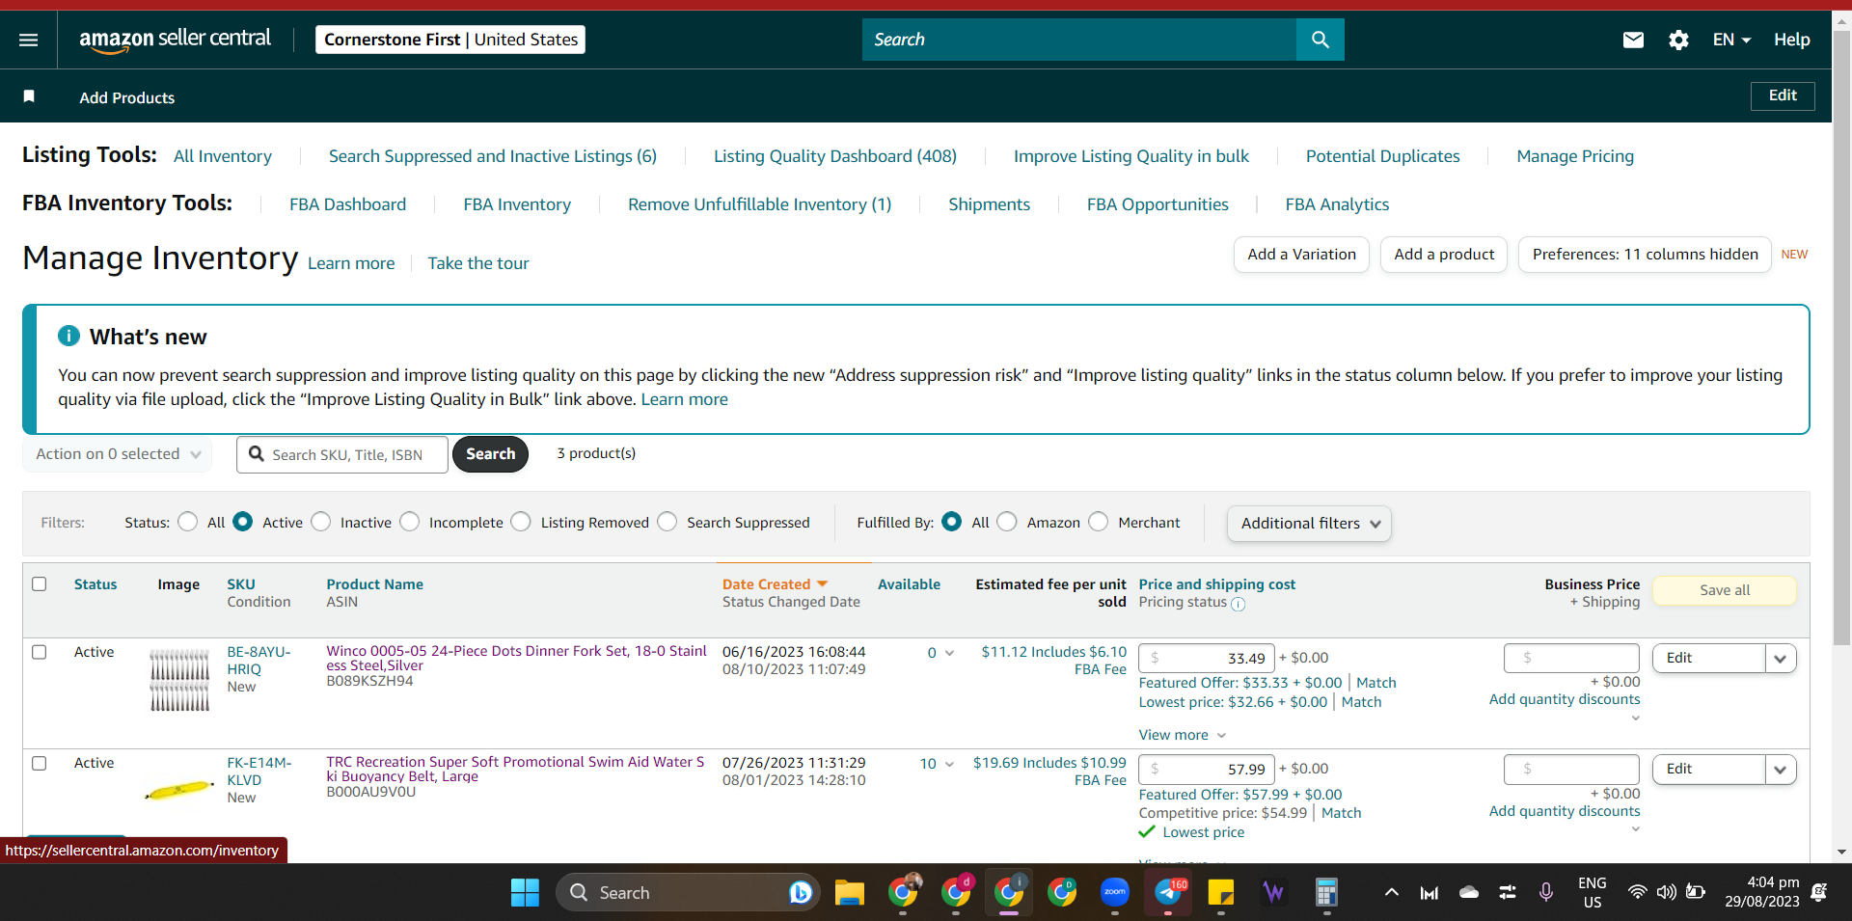
Task: Expand View more in Winco price cell
Action: [1183, 735]
